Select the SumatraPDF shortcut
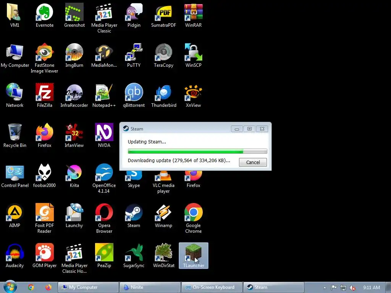391x293 pixels. [163, 15]
